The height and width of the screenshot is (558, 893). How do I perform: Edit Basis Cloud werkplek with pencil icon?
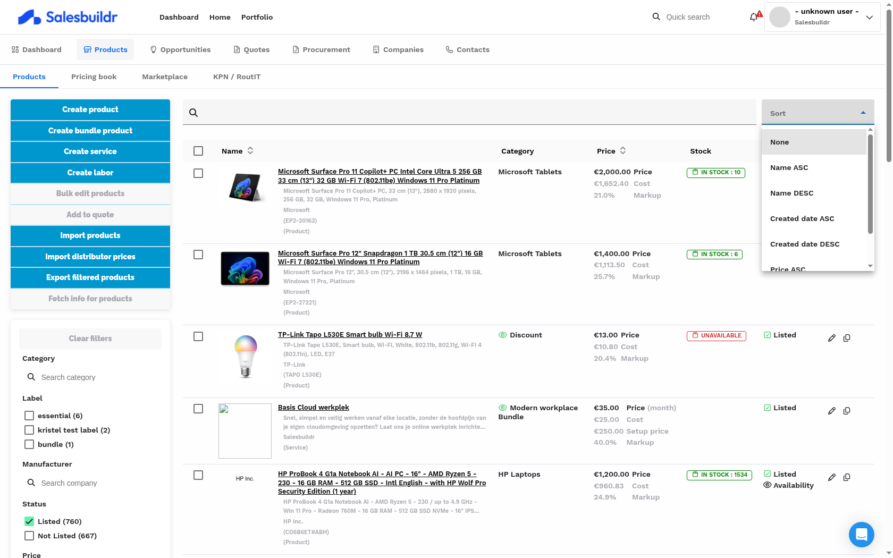(x=832, y=411)
